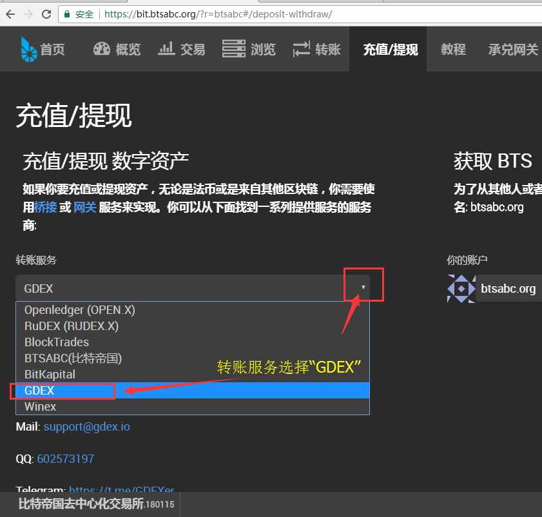The height and width of the screenshot is (517, 542).
Task: Follow the 网关 gateway link
Action: [85, 207]
